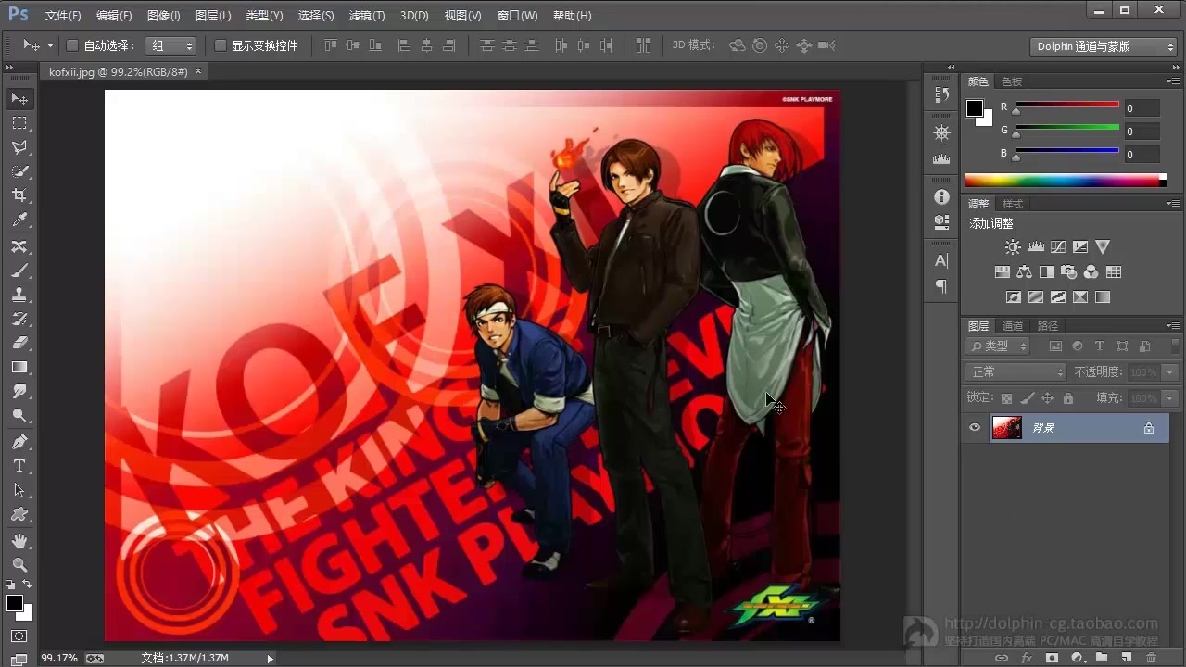Viewport: 1186px width, 667px height.
Task: Open the layer blend mode dropdown
Action: coord(1016,371)
